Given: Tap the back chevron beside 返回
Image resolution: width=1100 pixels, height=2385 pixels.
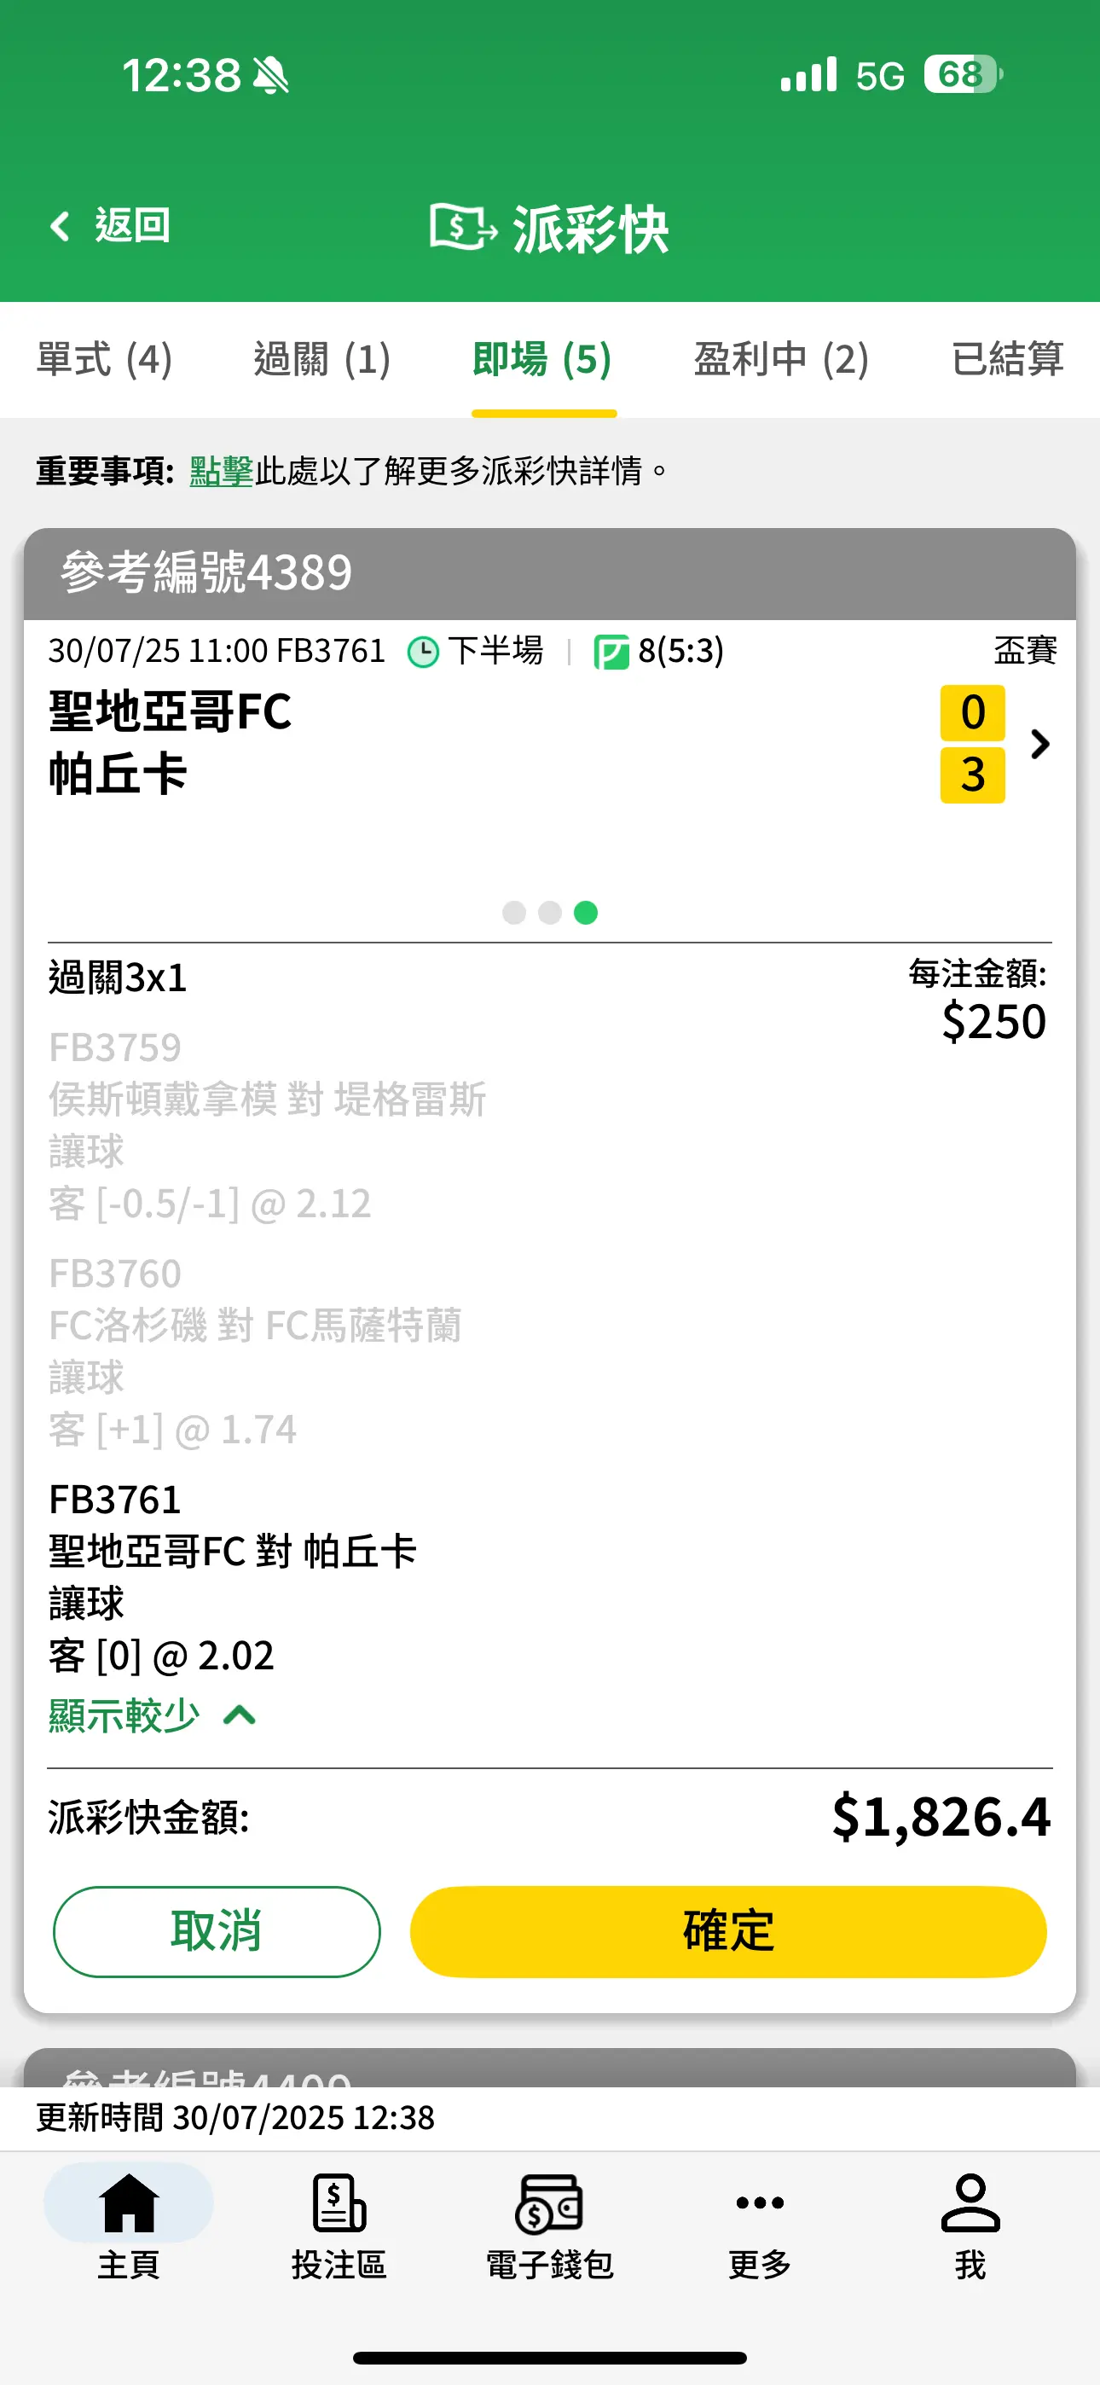Looking at the screenshot, I should tap(61, 226).
